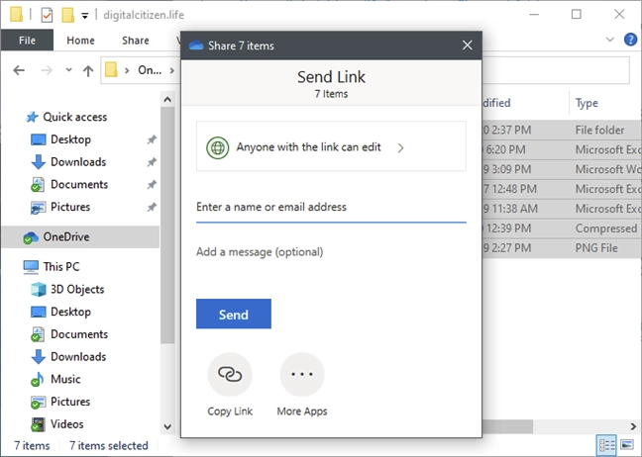The width and height of the screenshot is (642, 457).
Task: Expand breadcrumb chevron before 'On...'
Action: (x=128, y=70)
